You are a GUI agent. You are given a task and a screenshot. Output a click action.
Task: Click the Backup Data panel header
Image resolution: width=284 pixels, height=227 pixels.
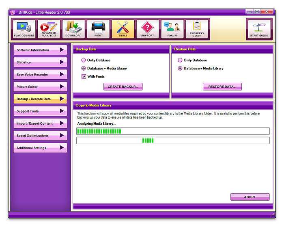pos(121,49)
